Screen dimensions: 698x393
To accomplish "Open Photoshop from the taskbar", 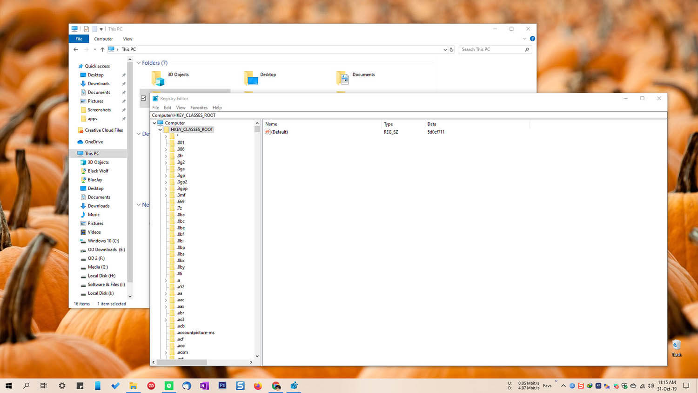I will 222,386.
